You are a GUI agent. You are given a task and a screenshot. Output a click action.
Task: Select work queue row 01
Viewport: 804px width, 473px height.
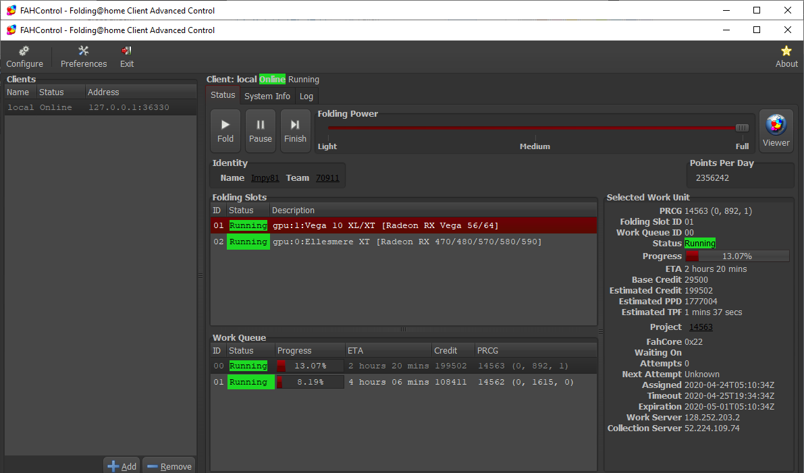[404, 383]
